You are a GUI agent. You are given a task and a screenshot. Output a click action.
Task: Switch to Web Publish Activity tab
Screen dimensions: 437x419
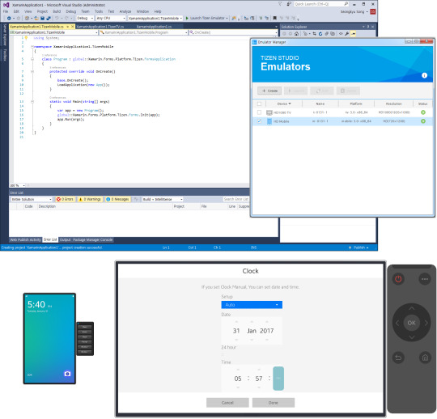click(x=25, y=239)
